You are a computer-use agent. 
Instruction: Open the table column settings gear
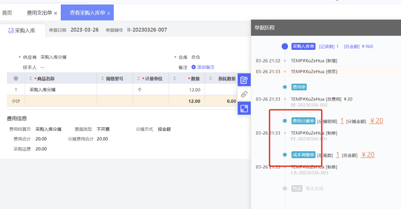[16, 78]
